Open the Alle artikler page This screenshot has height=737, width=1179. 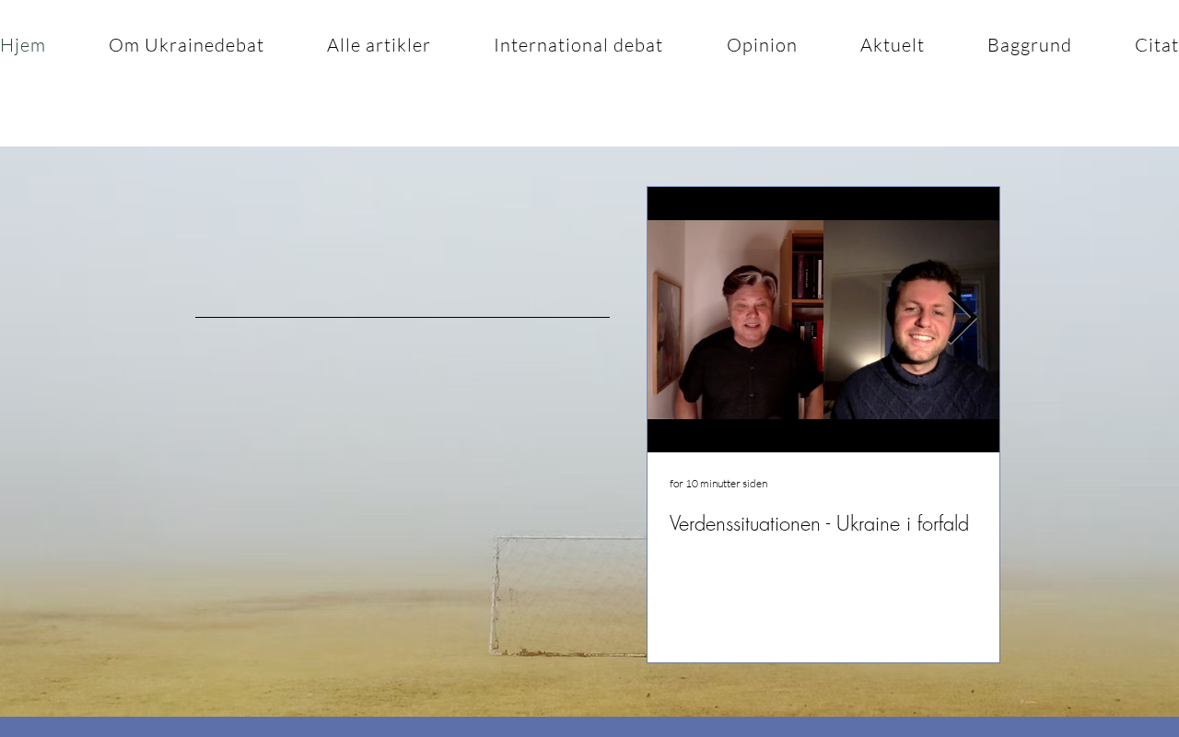point(379,45)
